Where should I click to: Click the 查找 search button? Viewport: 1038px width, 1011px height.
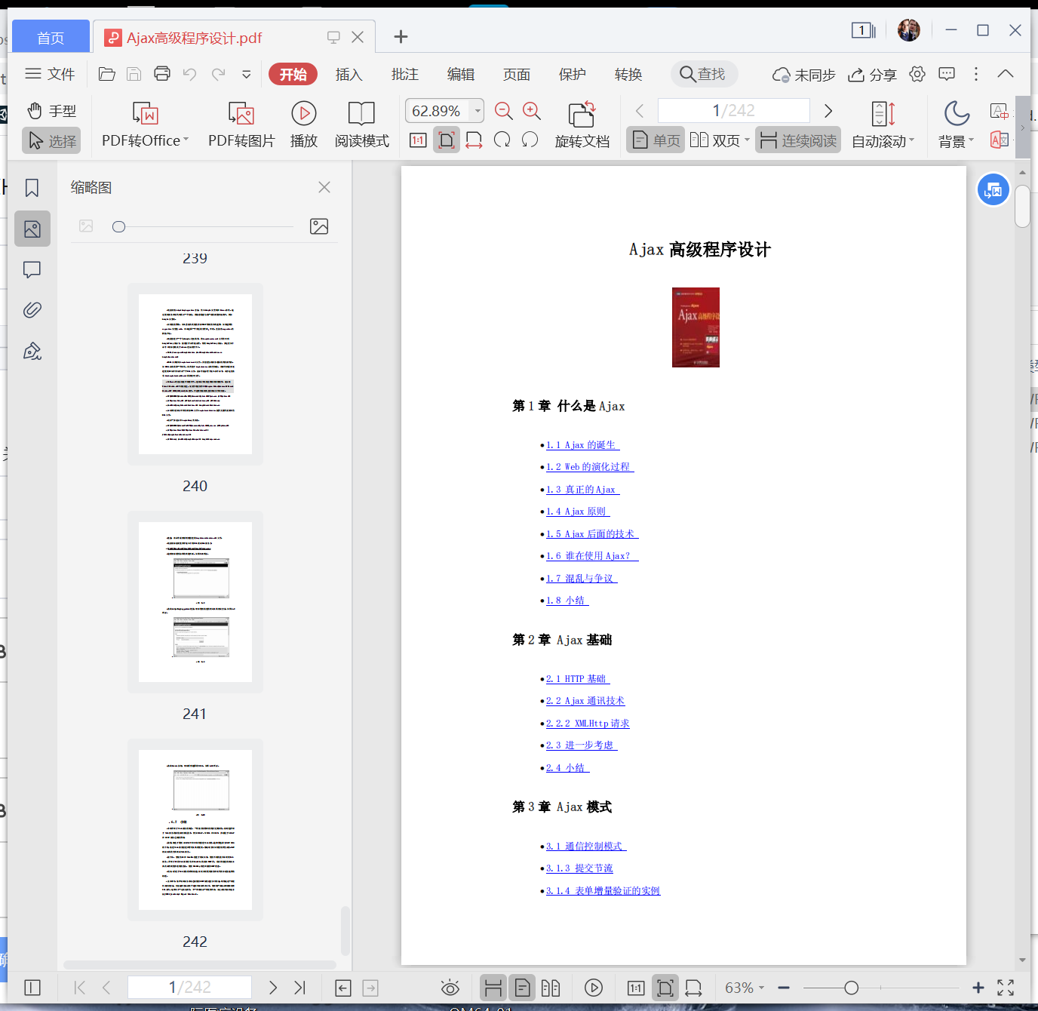point(703,74)
